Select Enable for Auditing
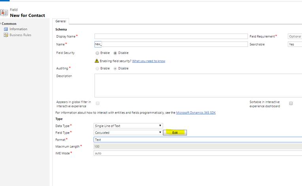Screen dimensions: 302x186 click(97, 68)
